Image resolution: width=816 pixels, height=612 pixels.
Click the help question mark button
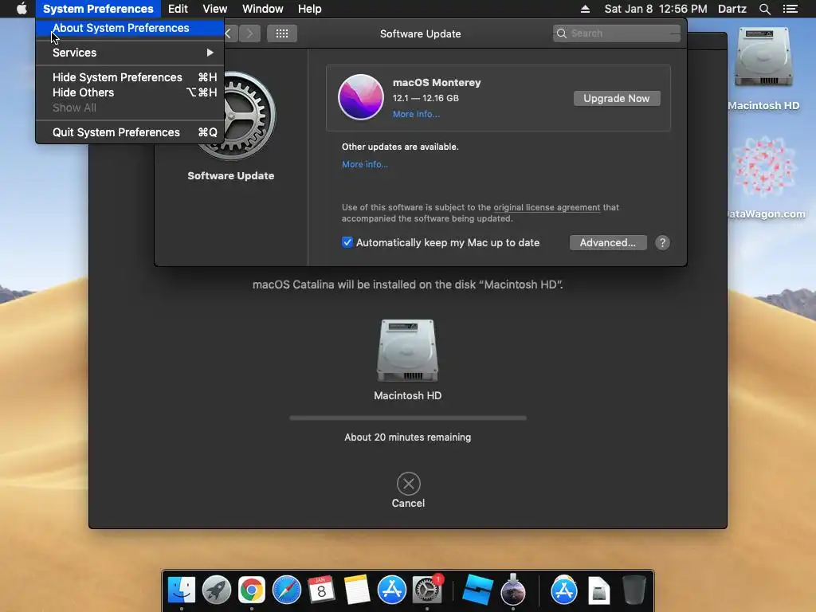662,242
